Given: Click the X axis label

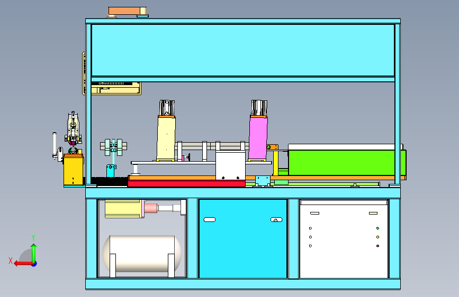Looking at the screenshot, I should [11, 261].
